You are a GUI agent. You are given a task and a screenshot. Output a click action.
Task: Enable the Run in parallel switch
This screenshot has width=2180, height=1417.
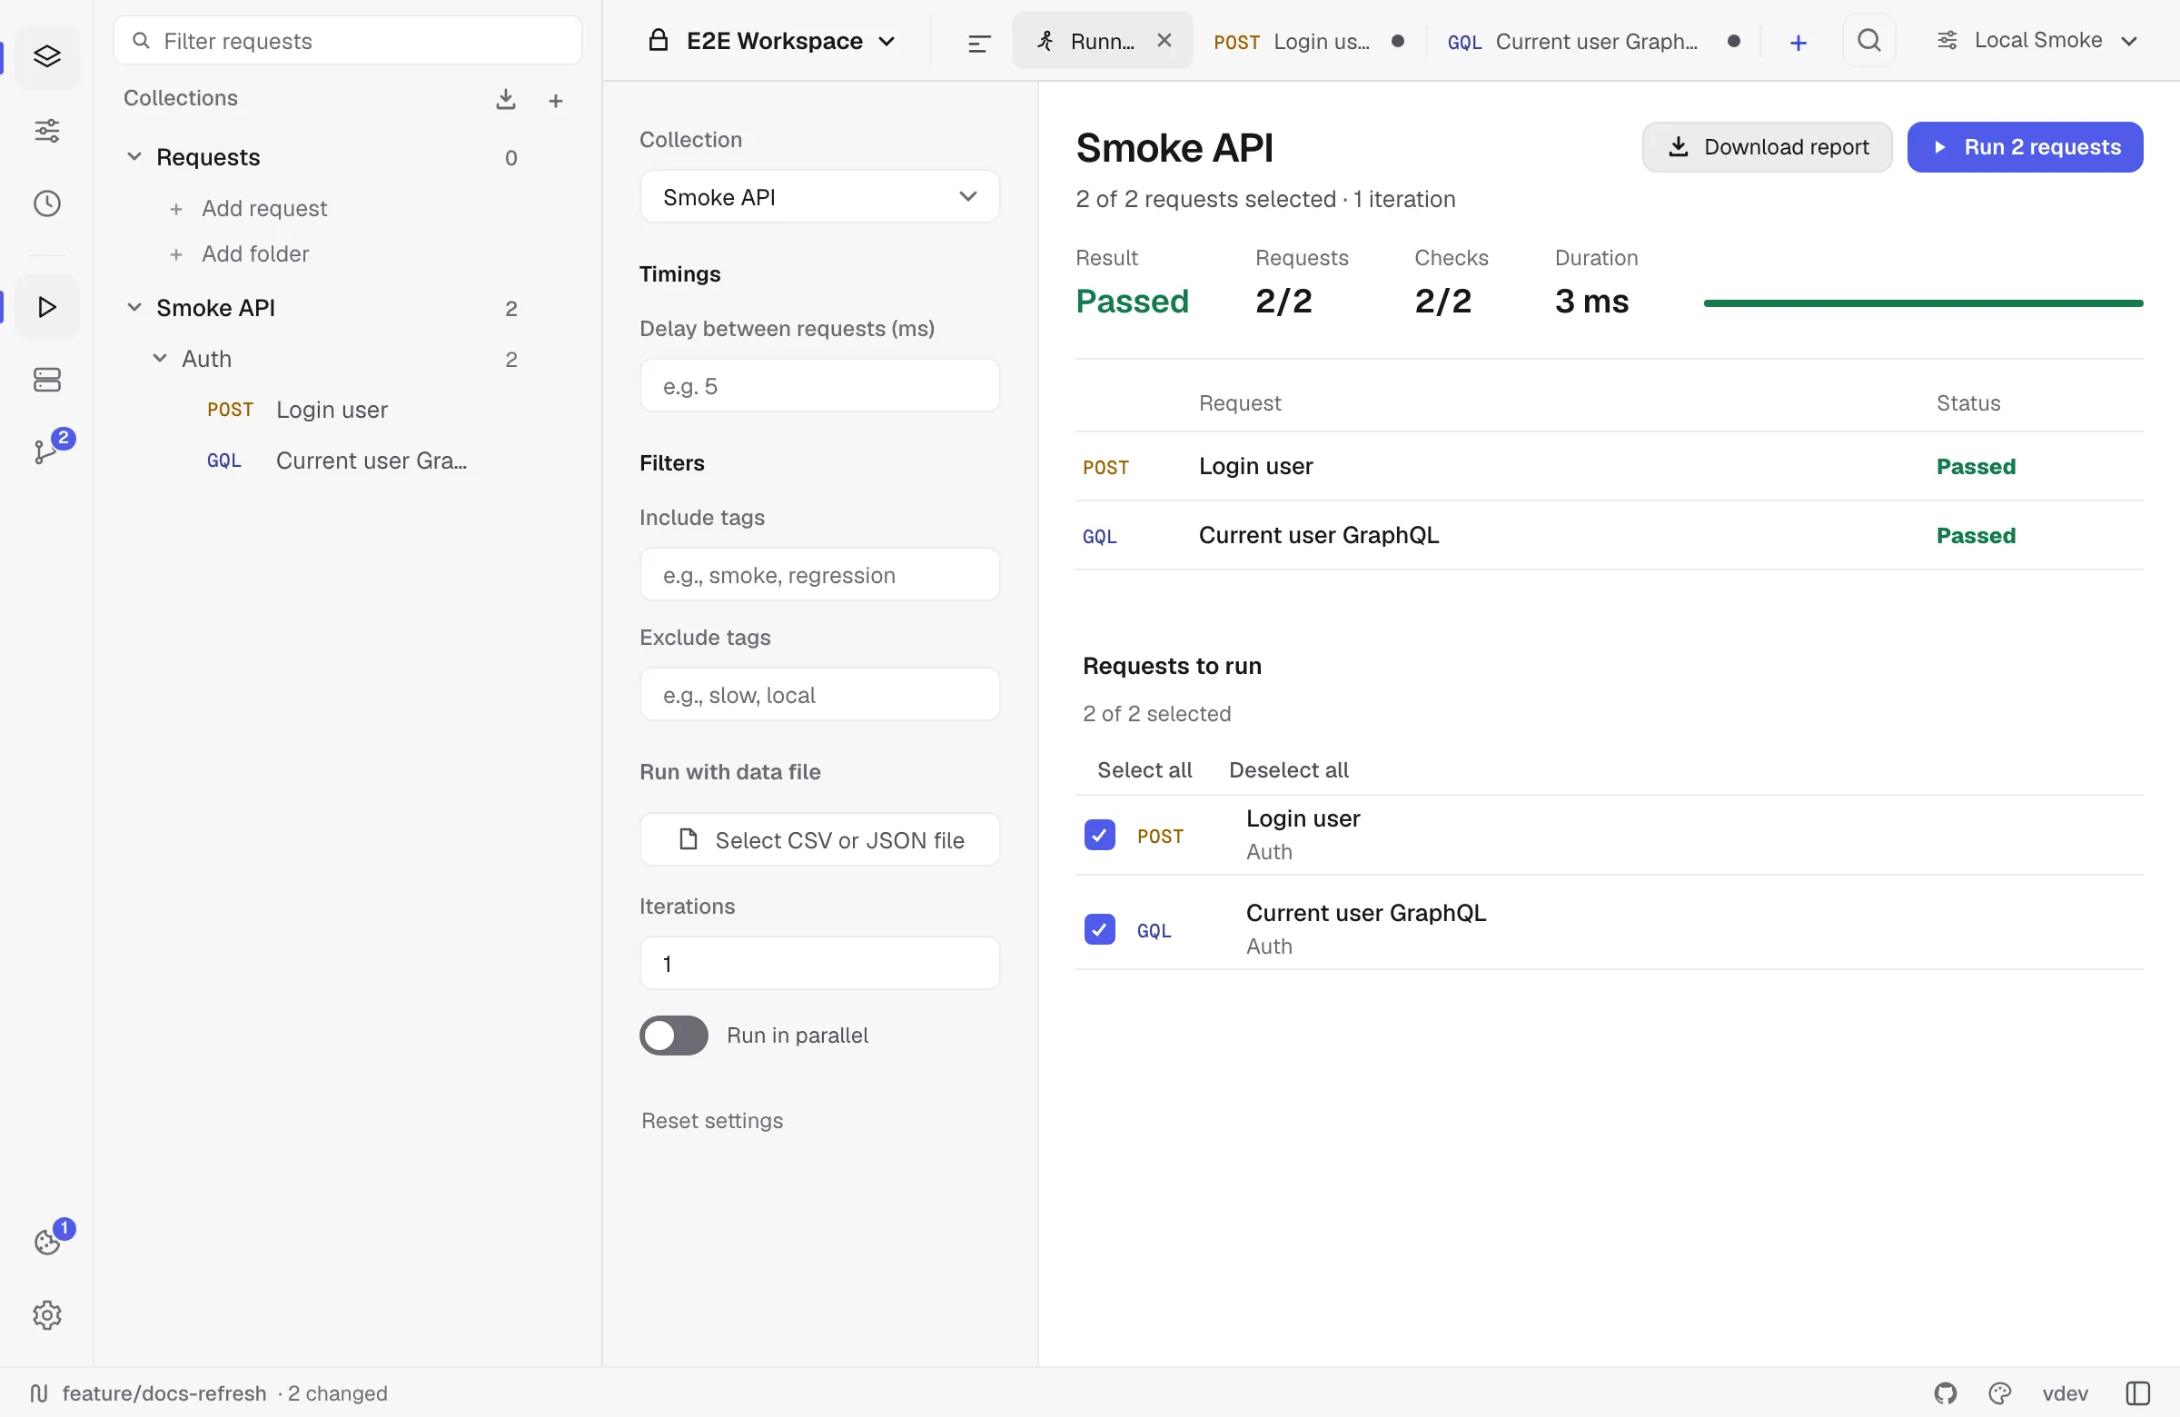(673, 1035)
